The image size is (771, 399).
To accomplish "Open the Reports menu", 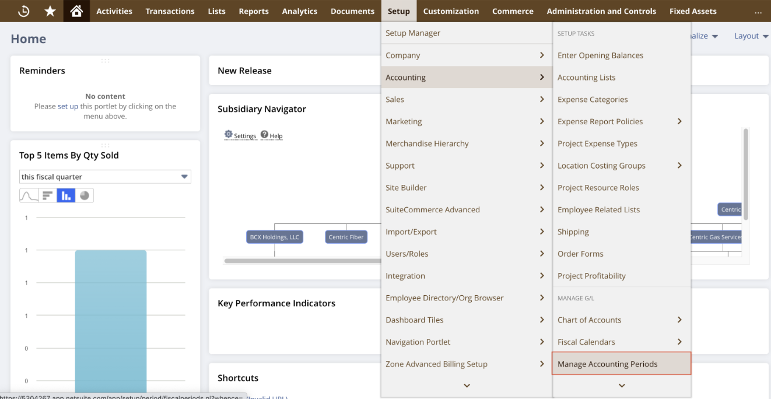I will click(254, 10).
